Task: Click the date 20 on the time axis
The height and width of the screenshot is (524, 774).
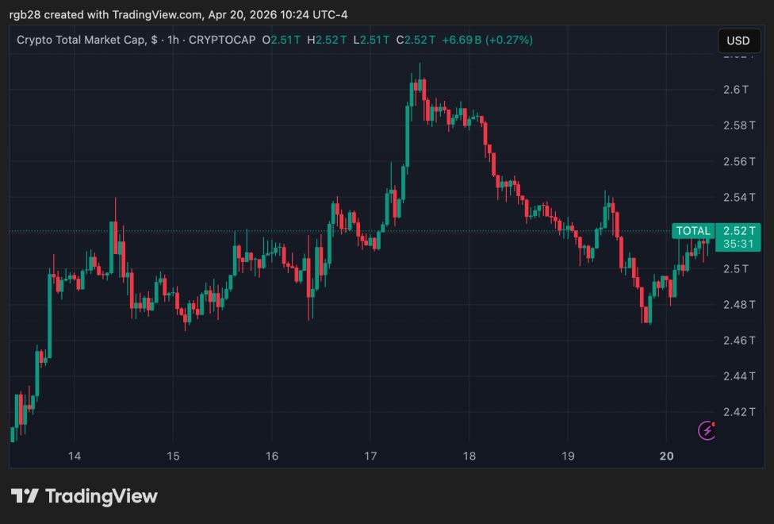Action: tap(665, 457)
